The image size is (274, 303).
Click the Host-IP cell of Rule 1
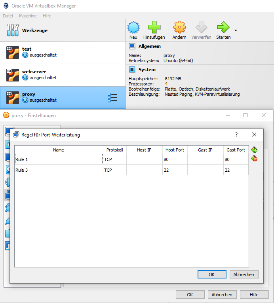(x=144, y=159)
